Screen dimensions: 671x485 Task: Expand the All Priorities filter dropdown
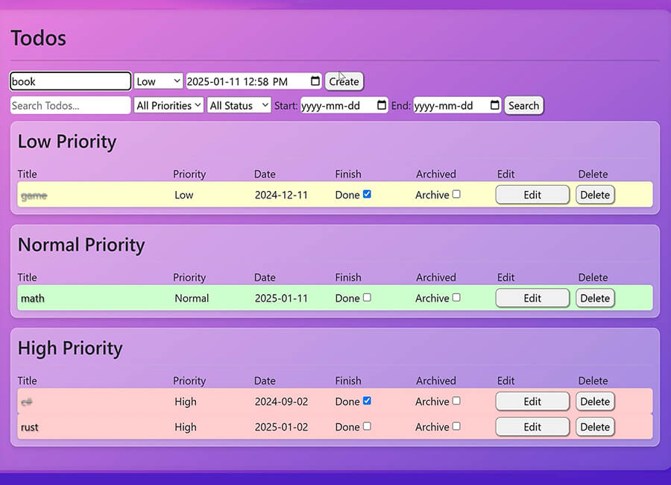coord(168,106)
